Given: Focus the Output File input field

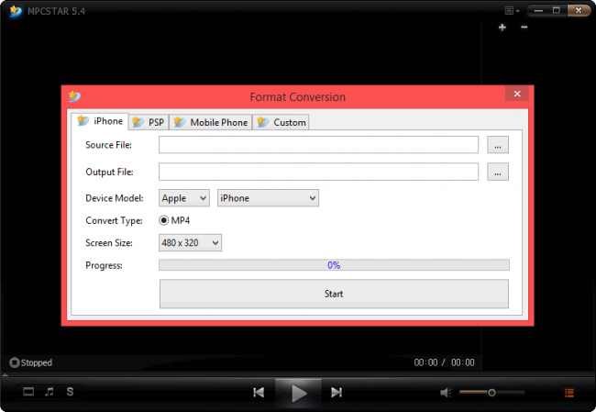Looking at the screenshot, I should pos(318,172).
